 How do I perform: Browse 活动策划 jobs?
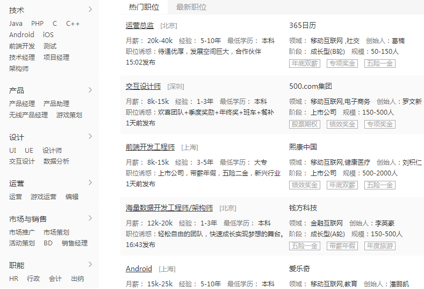tap(22, 243)
